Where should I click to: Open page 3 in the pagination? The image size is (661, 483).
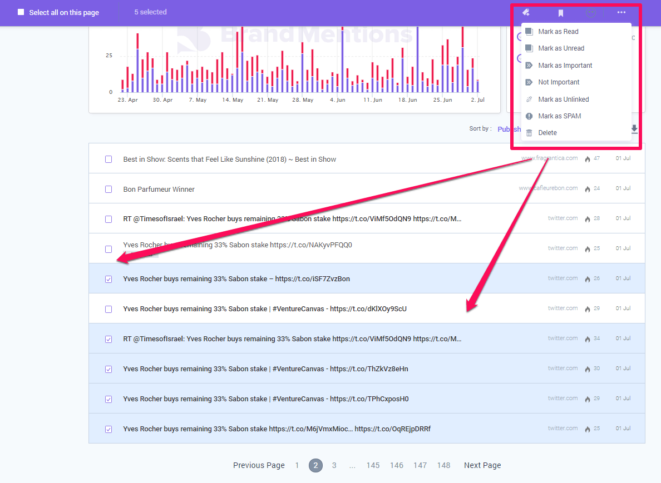[x=334, y=465]
